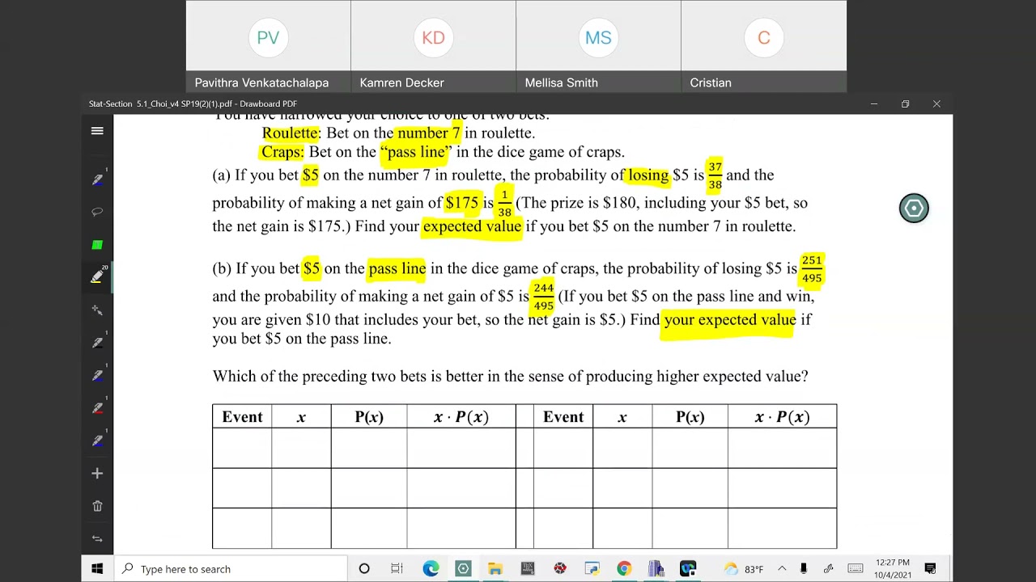Click the trash can delete icon
This screenshot has width=1036, height=582.
coord(97,506)
